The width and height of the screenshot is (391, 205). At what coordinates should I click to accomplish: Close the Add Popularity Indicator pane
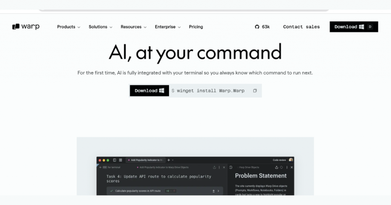224,167
